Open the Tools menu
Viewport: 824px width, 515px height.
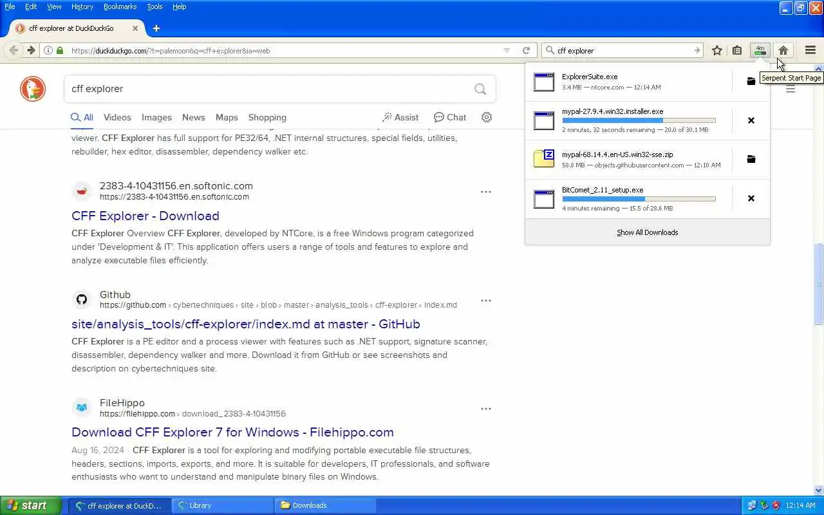pos(154,6)
